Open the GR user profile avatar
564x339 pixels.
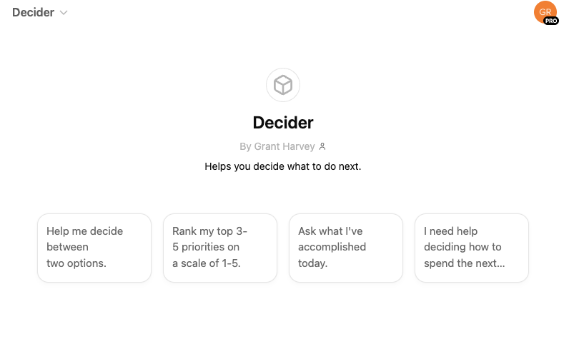pyautogui.click(x=545, y=12)
